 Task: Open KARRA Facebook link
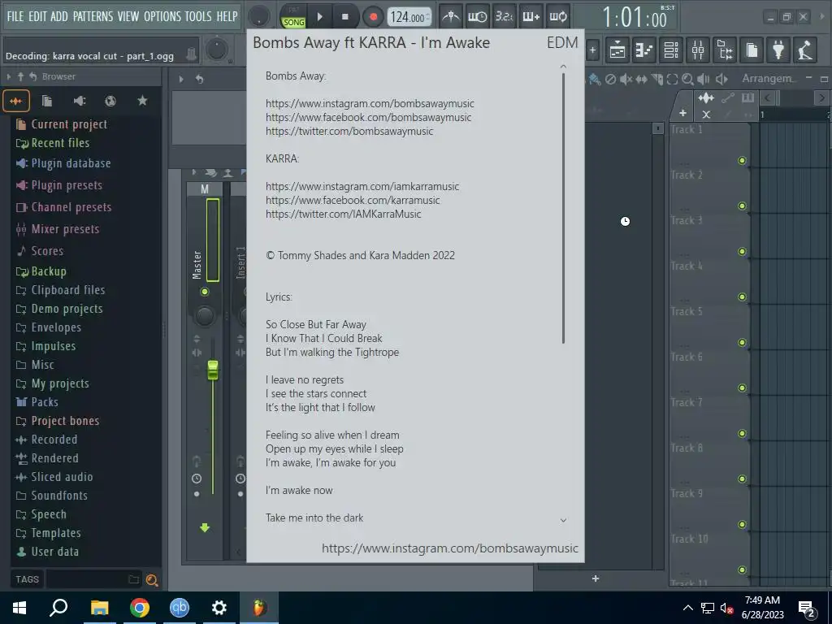(353, 200)
